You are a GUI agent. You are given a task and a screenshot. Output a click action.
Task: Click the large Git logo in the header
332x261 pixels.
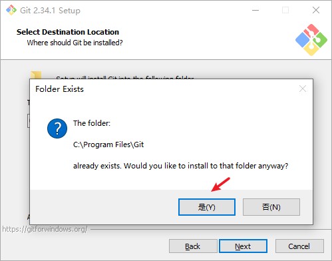(x=311, y=40)
